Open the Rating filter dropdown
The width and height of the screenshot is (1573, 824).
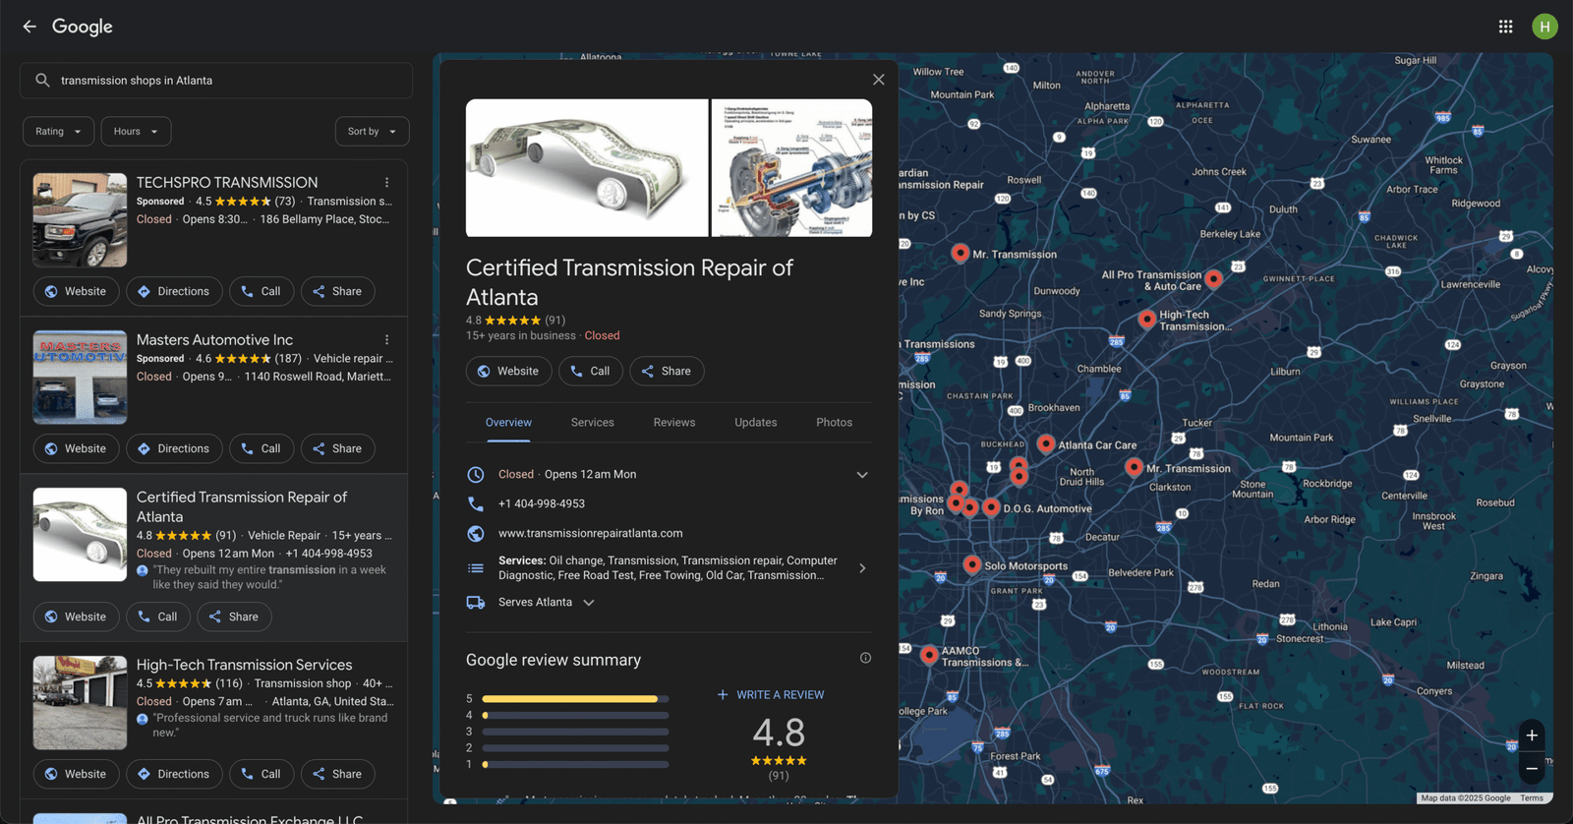tap(59, 132)
